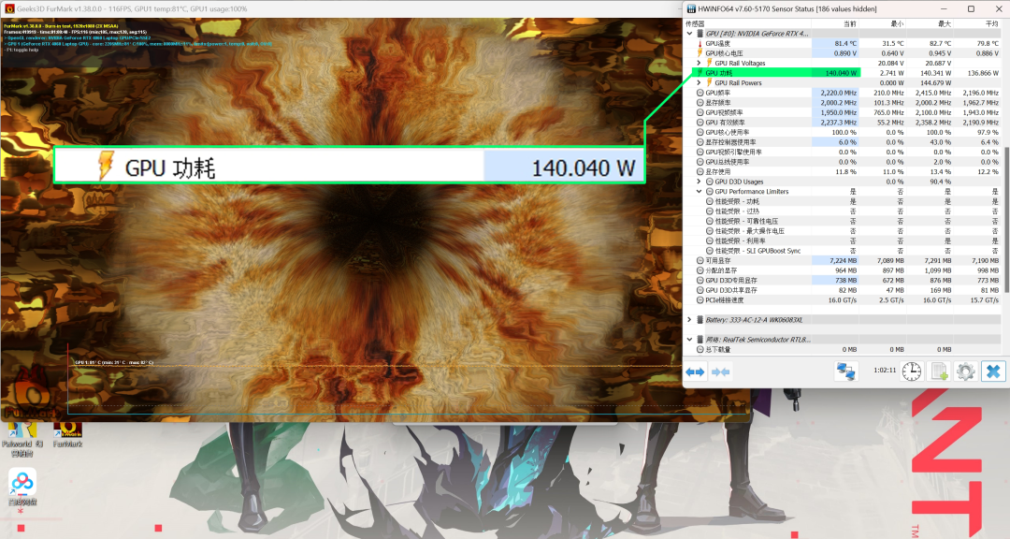Click the 传感器 column header

click(x=695, y=23)
